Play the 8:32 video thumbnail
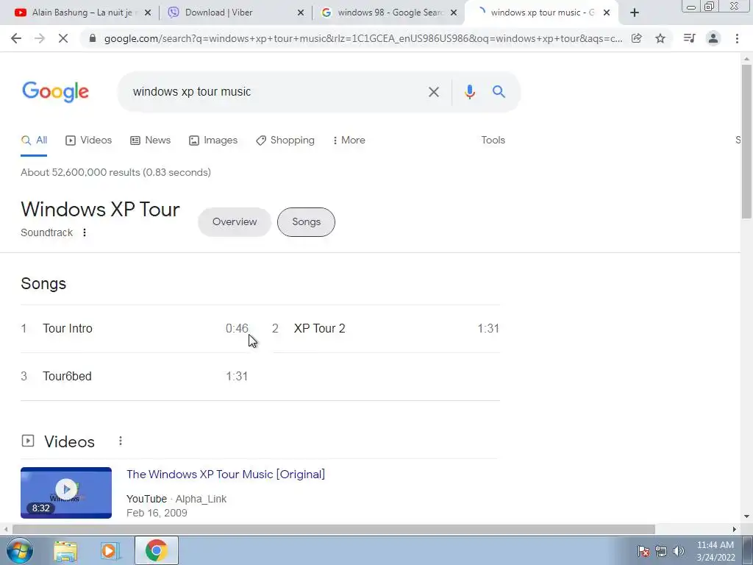Viewport: 753px width, 565px height. tap(66, 492)
